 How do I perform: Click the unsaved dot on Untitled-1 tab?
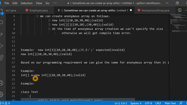pyautogui.click(x=131, y=10)
